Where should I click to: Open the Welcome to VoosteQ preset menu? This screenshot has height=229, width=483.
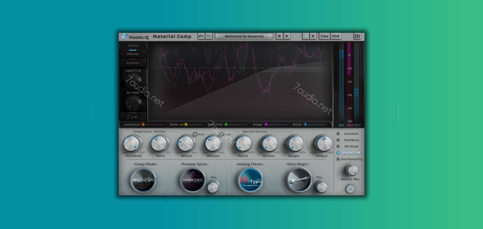[244, 36]
